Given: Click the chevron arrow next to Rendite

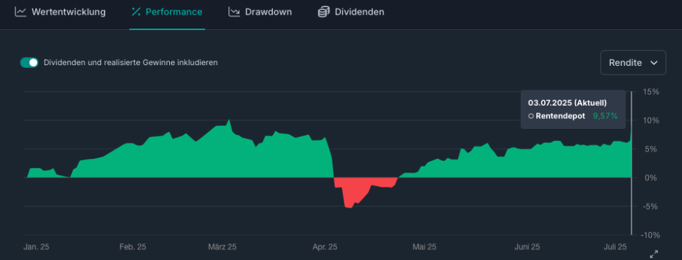Looking at the screenshot, I should coord(654,63).
